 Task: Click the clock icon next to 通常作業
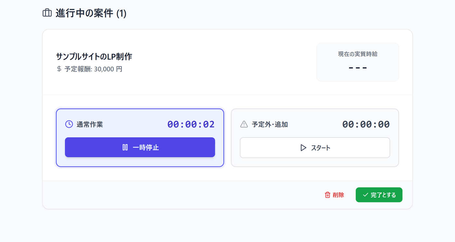69,124
